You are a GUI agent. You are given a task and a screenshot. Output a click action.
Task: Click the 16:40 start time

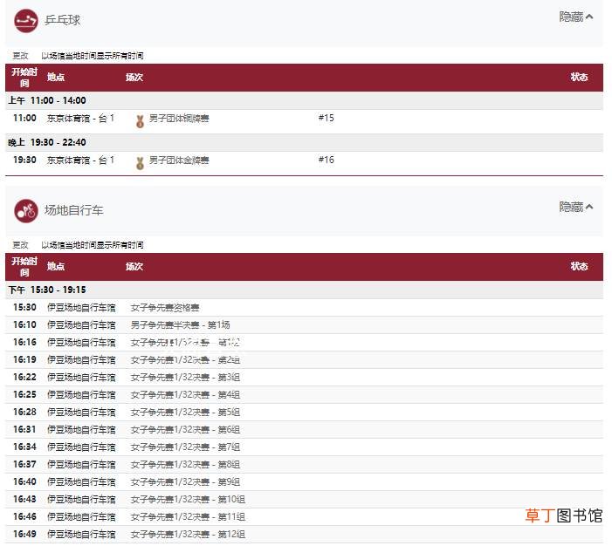(x=24, y=481)
